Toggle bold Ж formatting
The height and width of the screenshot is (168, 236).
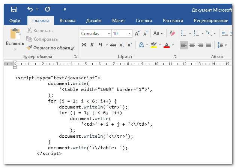[84, 45]
